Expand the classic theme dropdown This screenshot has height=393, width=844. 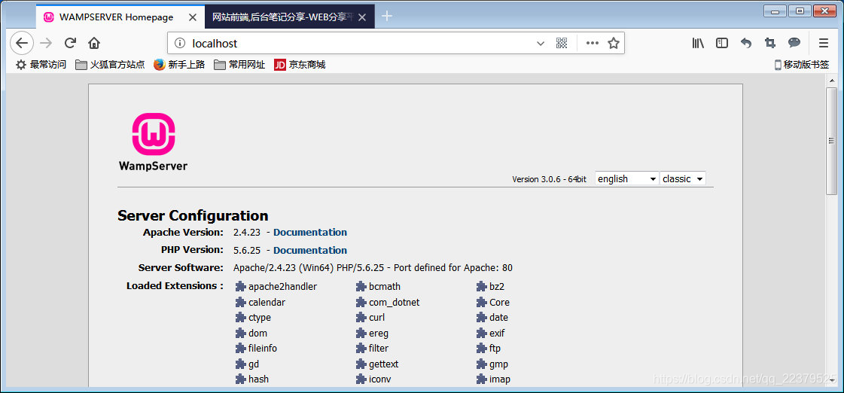683,178
